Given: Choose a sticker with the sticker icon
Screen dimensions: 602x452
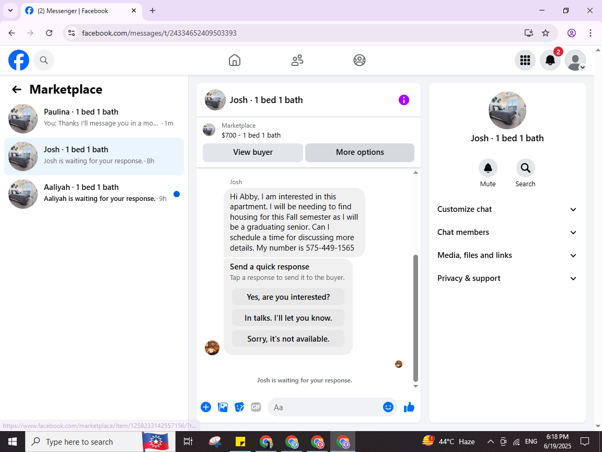Looking at the screenshot, I should [x=239, y=407].
